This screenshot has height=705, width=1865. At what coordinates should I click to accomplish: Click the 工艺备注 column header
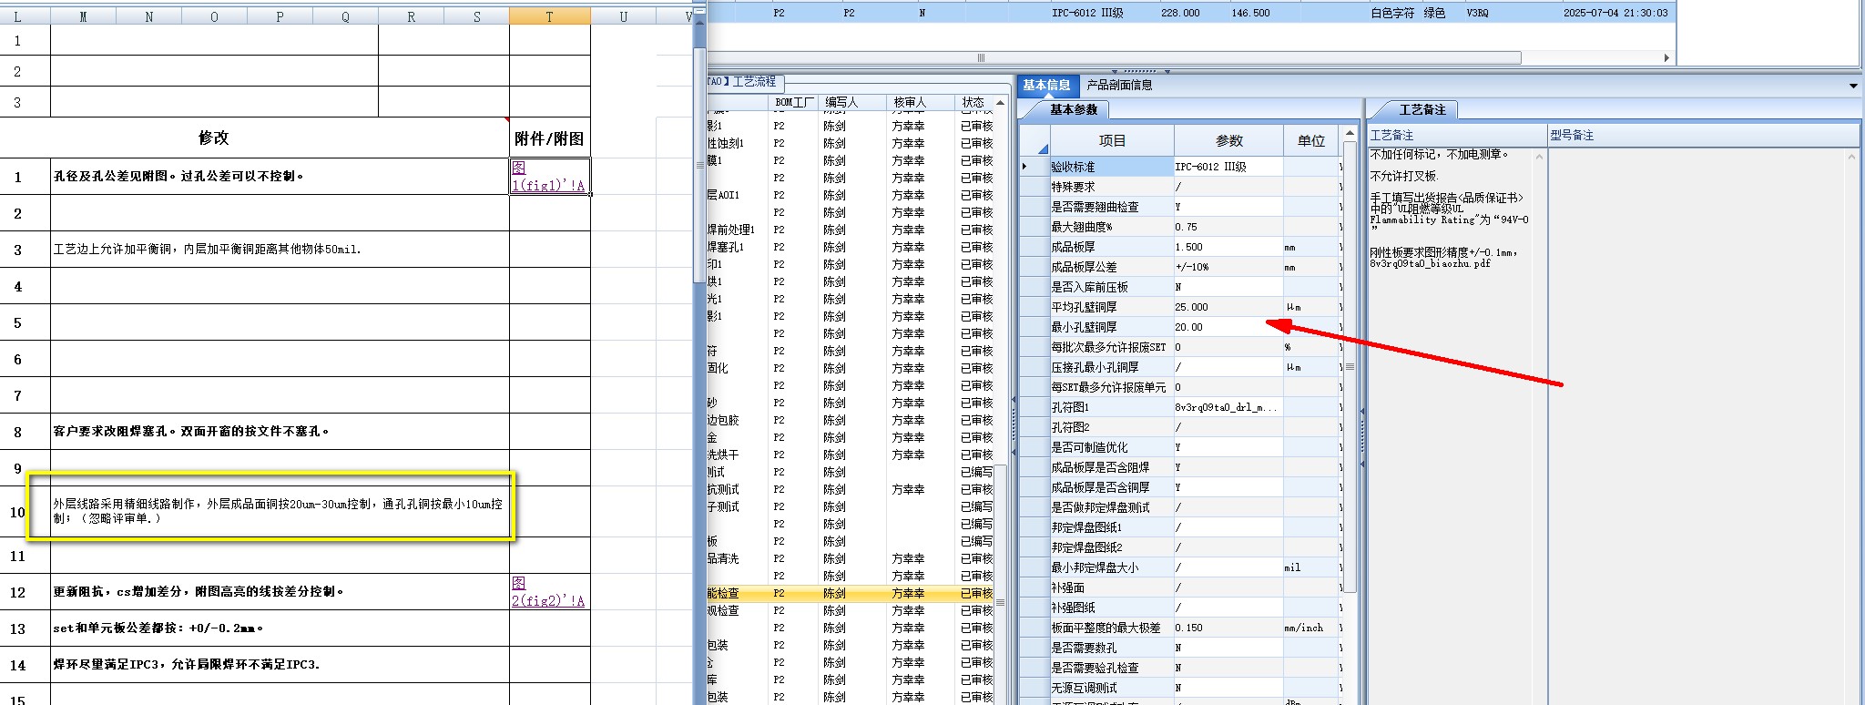point(1455,135)
